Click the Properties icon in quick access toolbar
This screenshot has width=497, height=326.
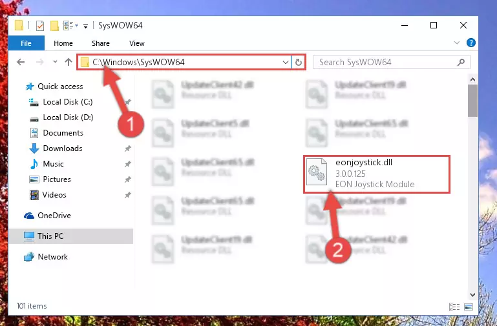coord(40,25)
